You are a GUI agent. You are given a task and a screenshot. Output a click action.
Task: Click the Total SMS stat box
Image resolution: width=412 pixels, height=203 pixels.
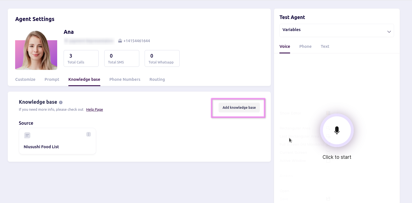122,58
